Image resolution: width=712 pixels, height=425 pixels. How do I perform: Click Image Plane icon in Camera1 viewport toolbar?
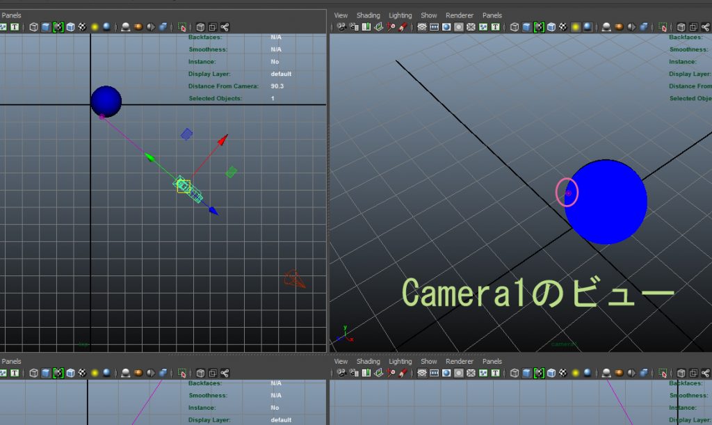(x=379, y=27)
